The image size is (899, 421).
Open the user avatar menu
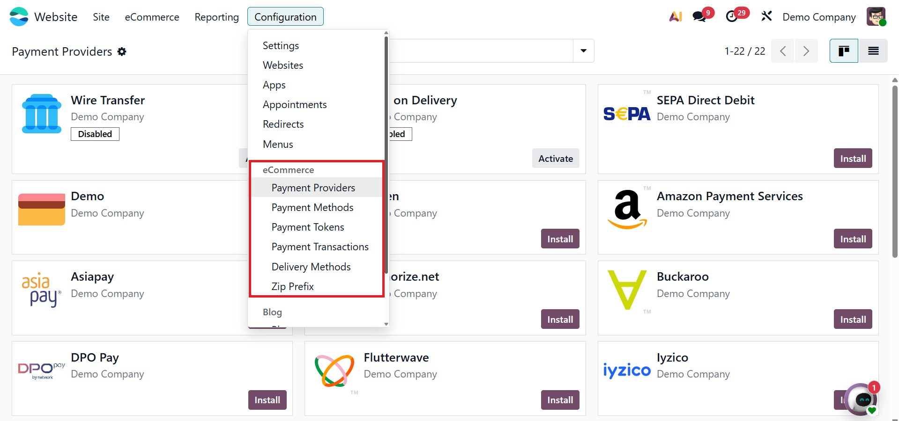pyautogui.click(x=876, y=17)
